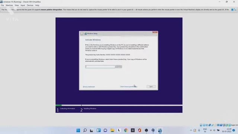The width and height of the screenshot is (238, 134).
Task: Open the clock and date flyout
Action: tap(226, 130)
